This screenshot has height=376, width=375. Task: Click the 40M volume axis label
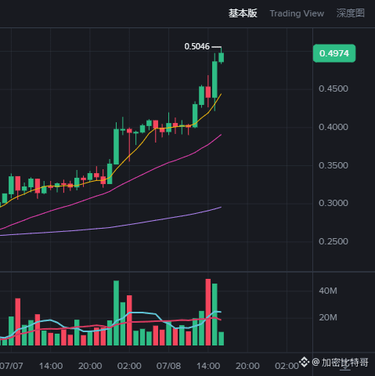328,291
